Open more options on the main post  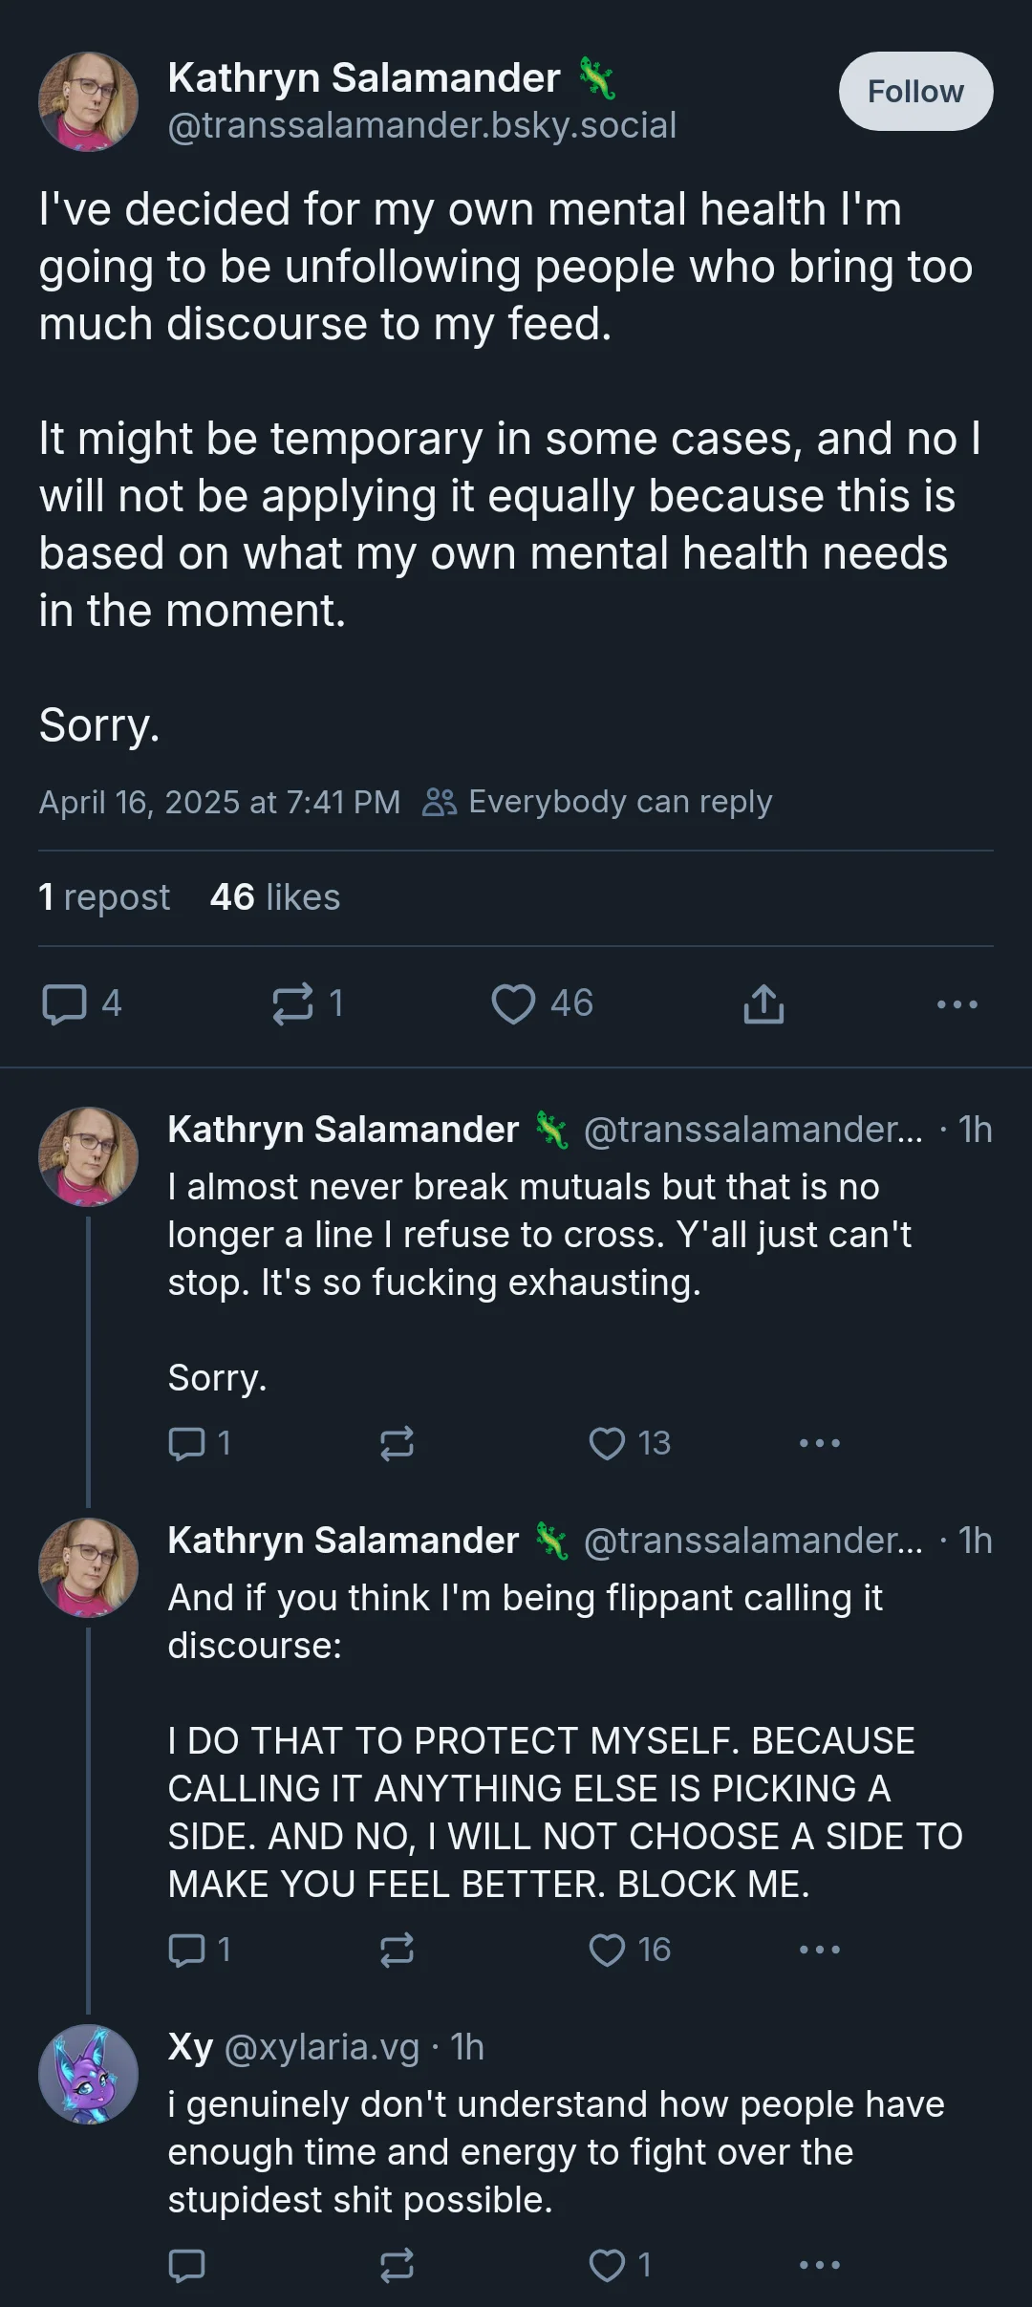pyautogui.click(x=957, y=1003)
